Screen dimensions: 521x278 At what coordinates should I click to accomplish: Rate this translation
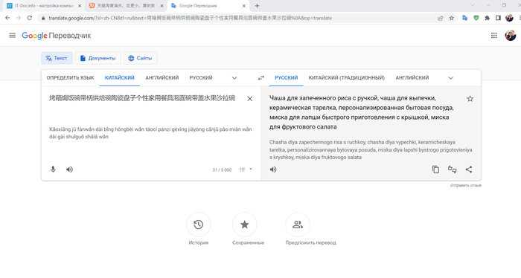pyautogui.click(x=453, y=169)
